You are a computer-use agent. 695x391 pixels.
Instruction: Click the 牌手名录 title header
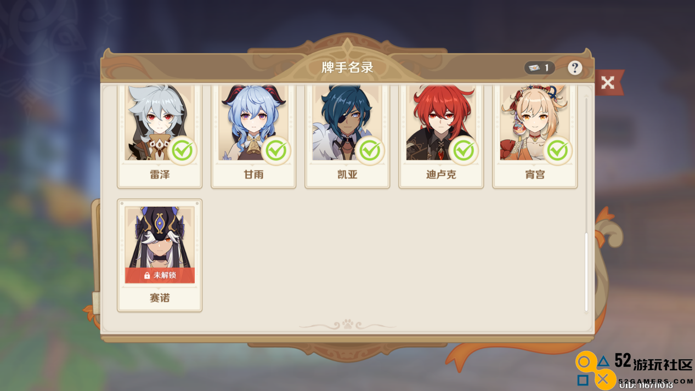pos(347,67)
